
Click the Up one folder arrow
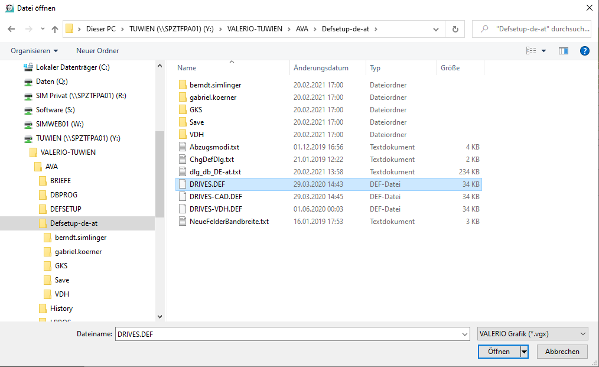click(x=55, y=29)
